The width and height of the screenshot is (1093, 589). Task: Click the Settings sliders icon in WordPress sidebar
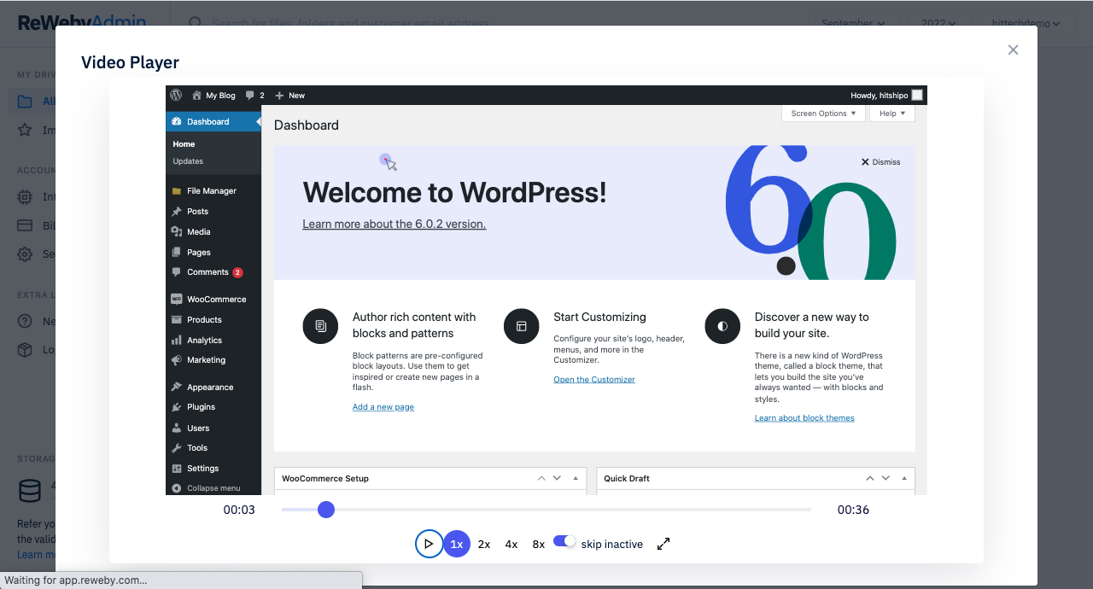click(x=177, y=469)
